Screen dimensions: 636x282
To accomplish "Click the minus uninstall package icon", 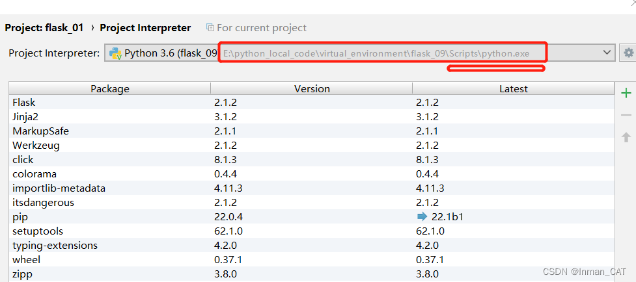I will [x=626, y=115].
